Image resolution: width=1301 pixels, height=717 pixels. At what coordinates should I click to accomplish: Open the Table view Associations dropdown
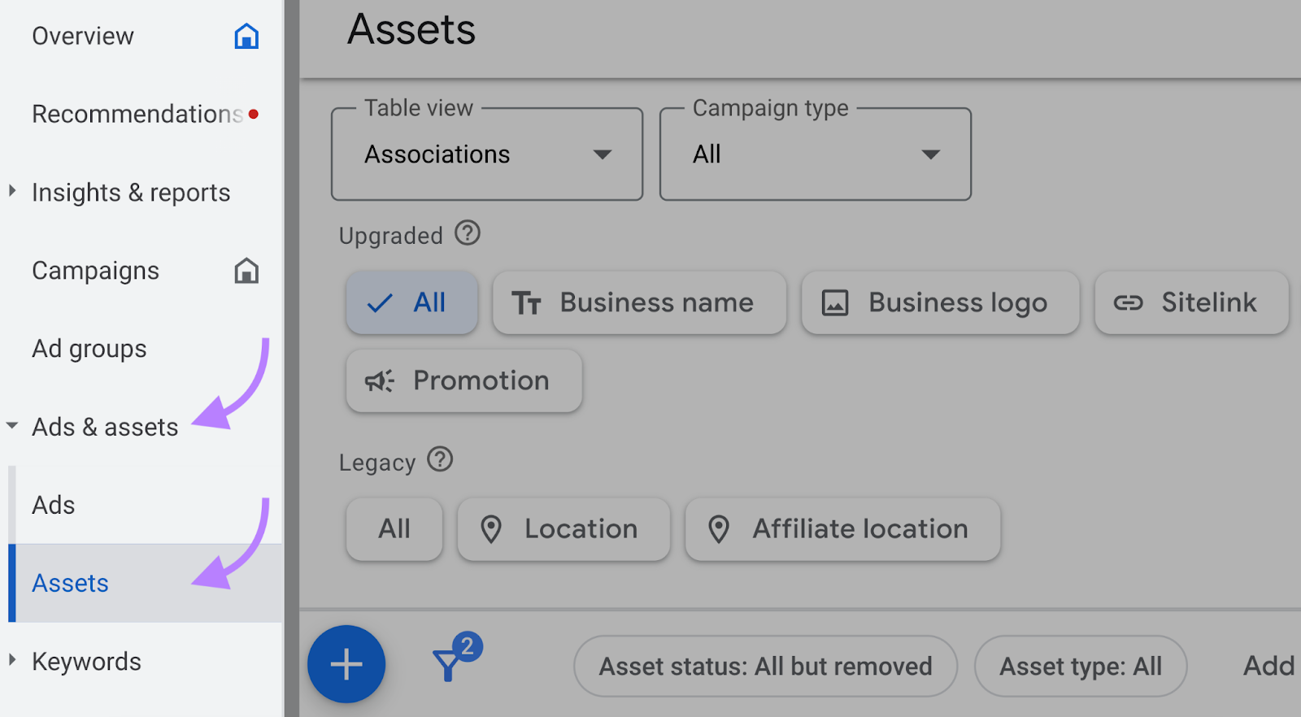tap(487, 154)
